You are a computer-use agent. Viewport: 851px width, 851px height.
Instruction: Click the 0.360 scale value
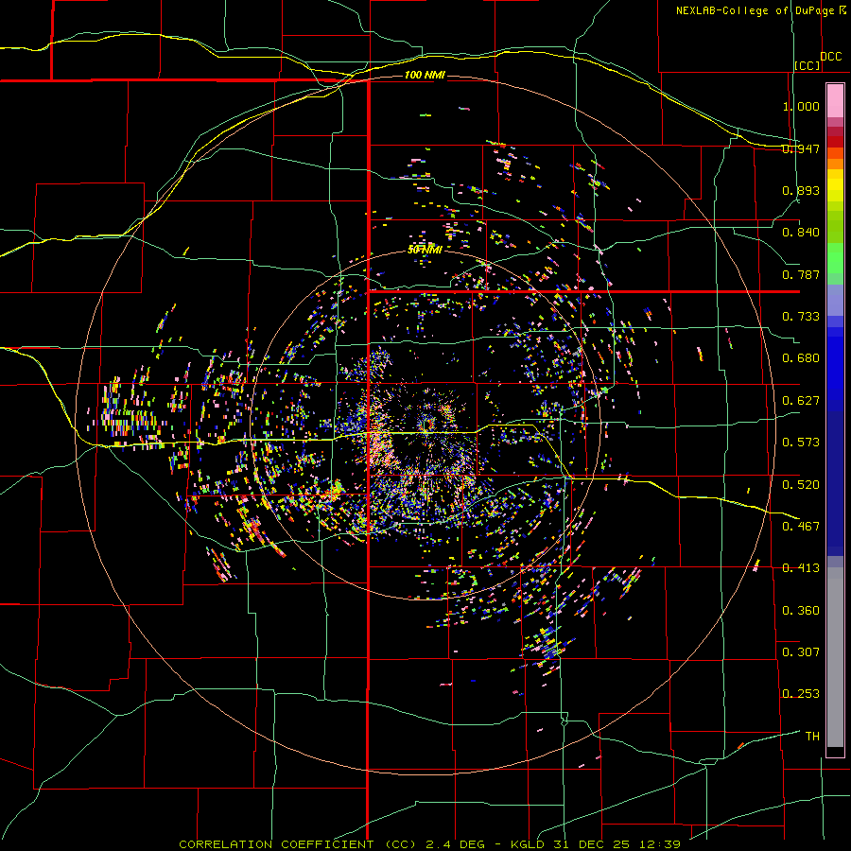(801, 611)
